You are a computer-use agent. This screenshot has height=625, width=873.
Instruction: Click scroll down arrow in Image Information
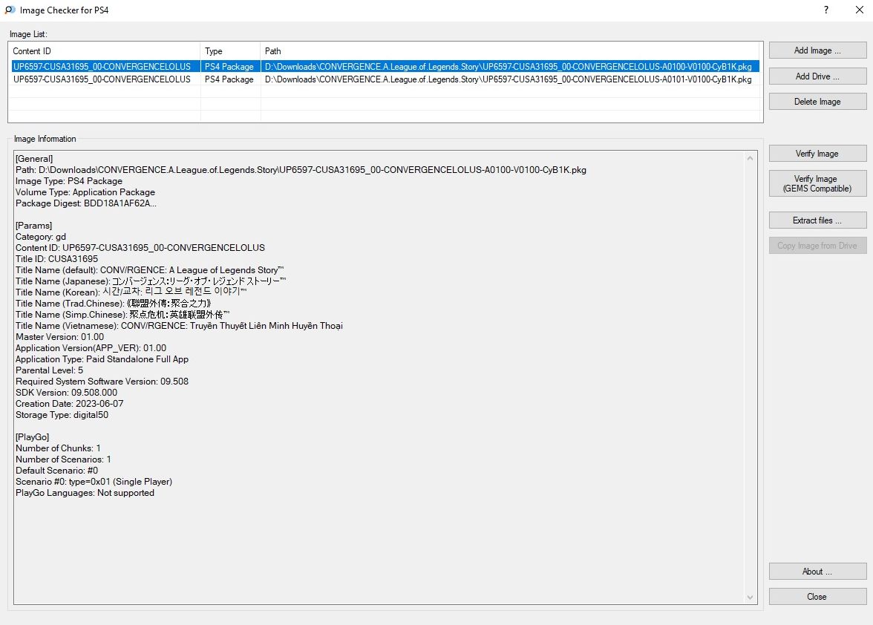pyautogui.click(x=750, y=598)
